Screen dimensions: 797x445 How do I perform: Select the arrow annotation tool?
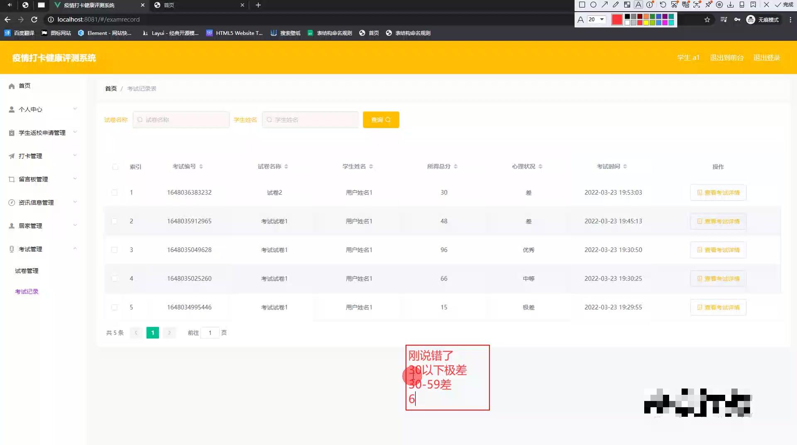[x=604, y=5]
